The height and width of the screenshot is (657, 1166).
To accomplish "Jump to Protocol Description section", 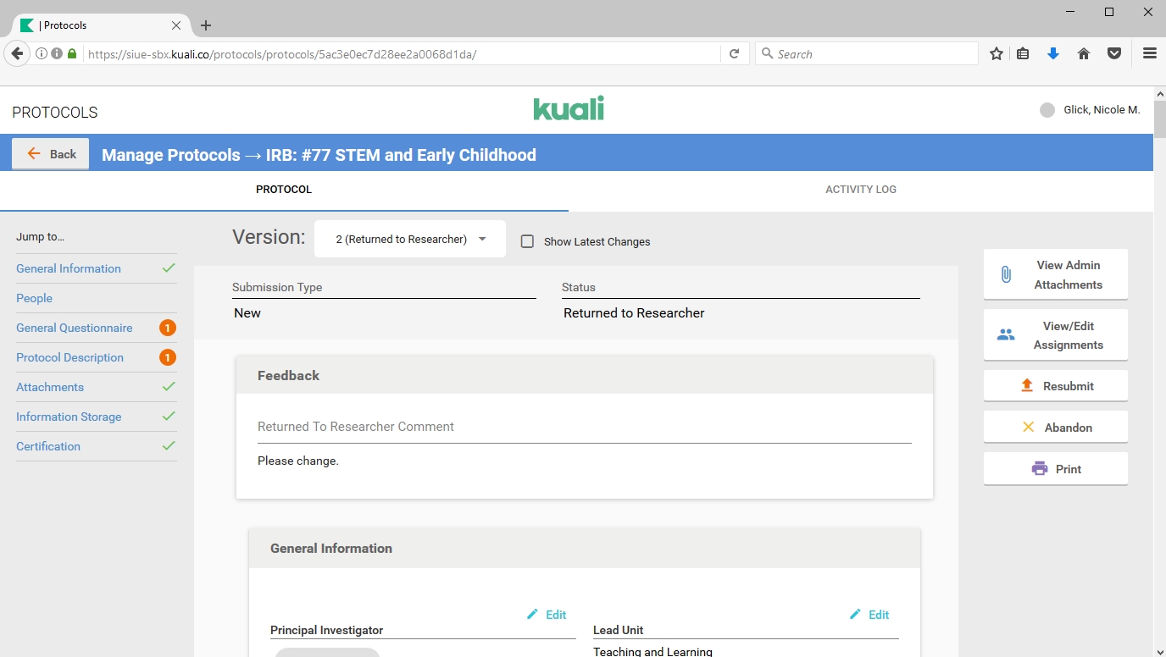I will [x=69, y=357].
